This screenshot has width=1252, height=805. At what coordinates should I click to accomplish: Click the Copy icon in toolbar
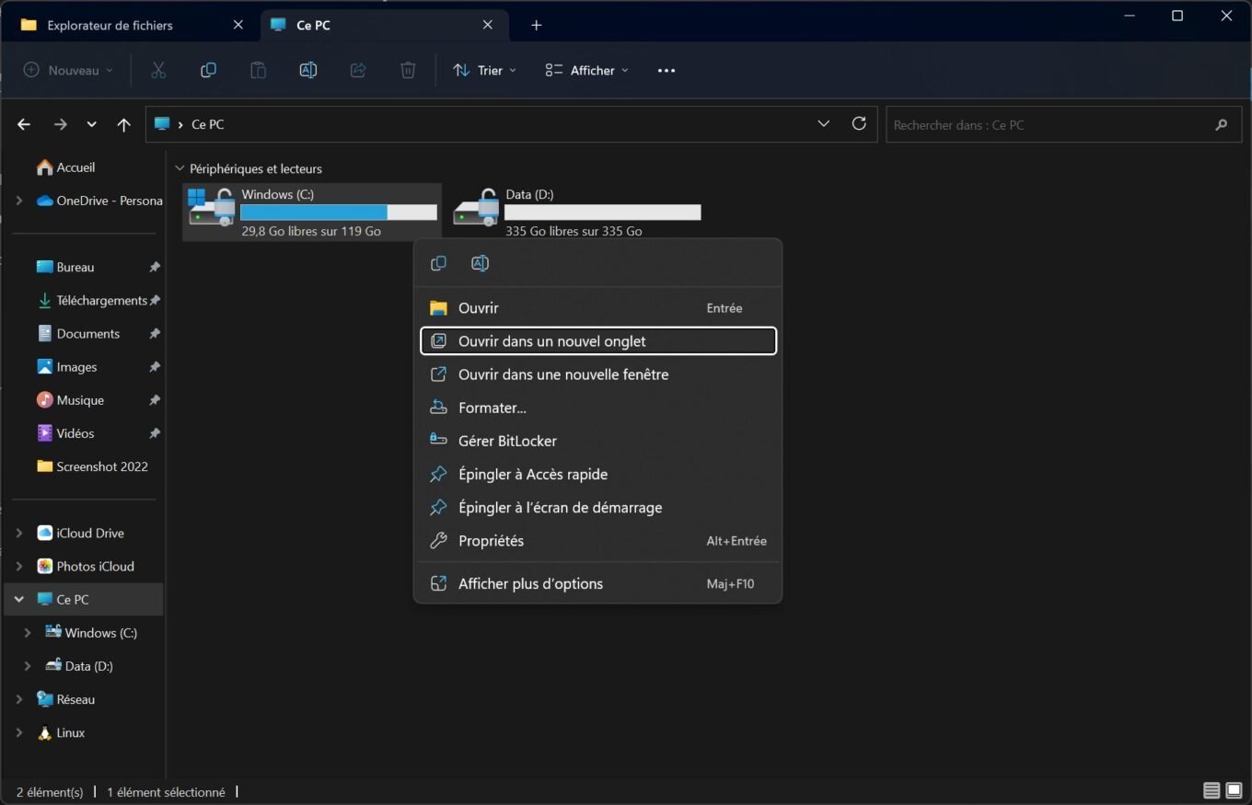coord(209,70)
